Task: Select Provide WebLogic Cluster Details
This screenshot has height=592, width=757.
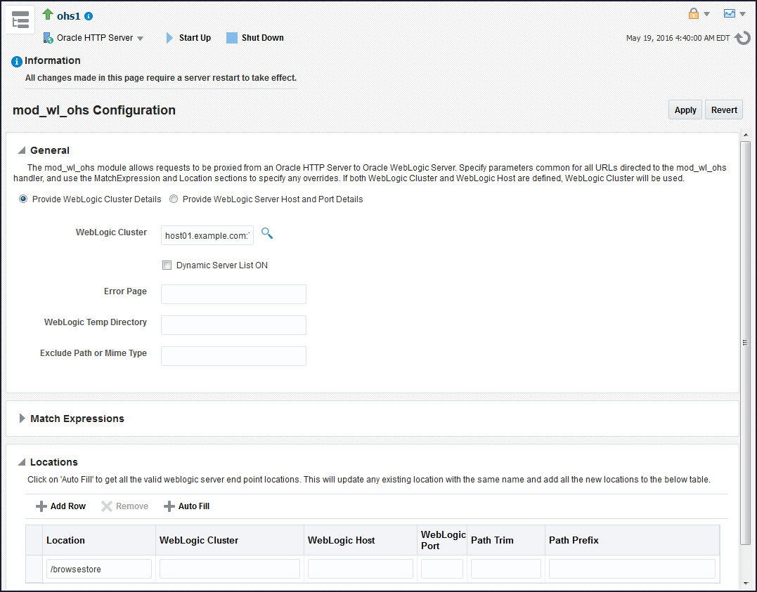Action: tap(23, 199)
